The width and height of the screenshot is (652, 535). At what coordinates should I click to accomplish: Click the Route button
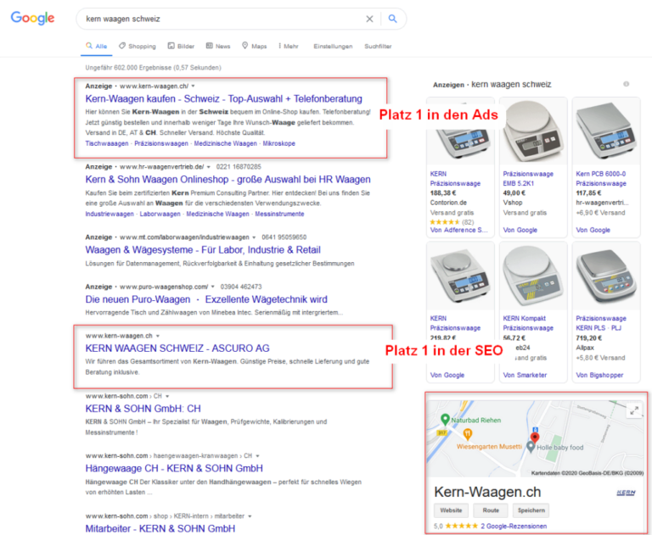491,510
